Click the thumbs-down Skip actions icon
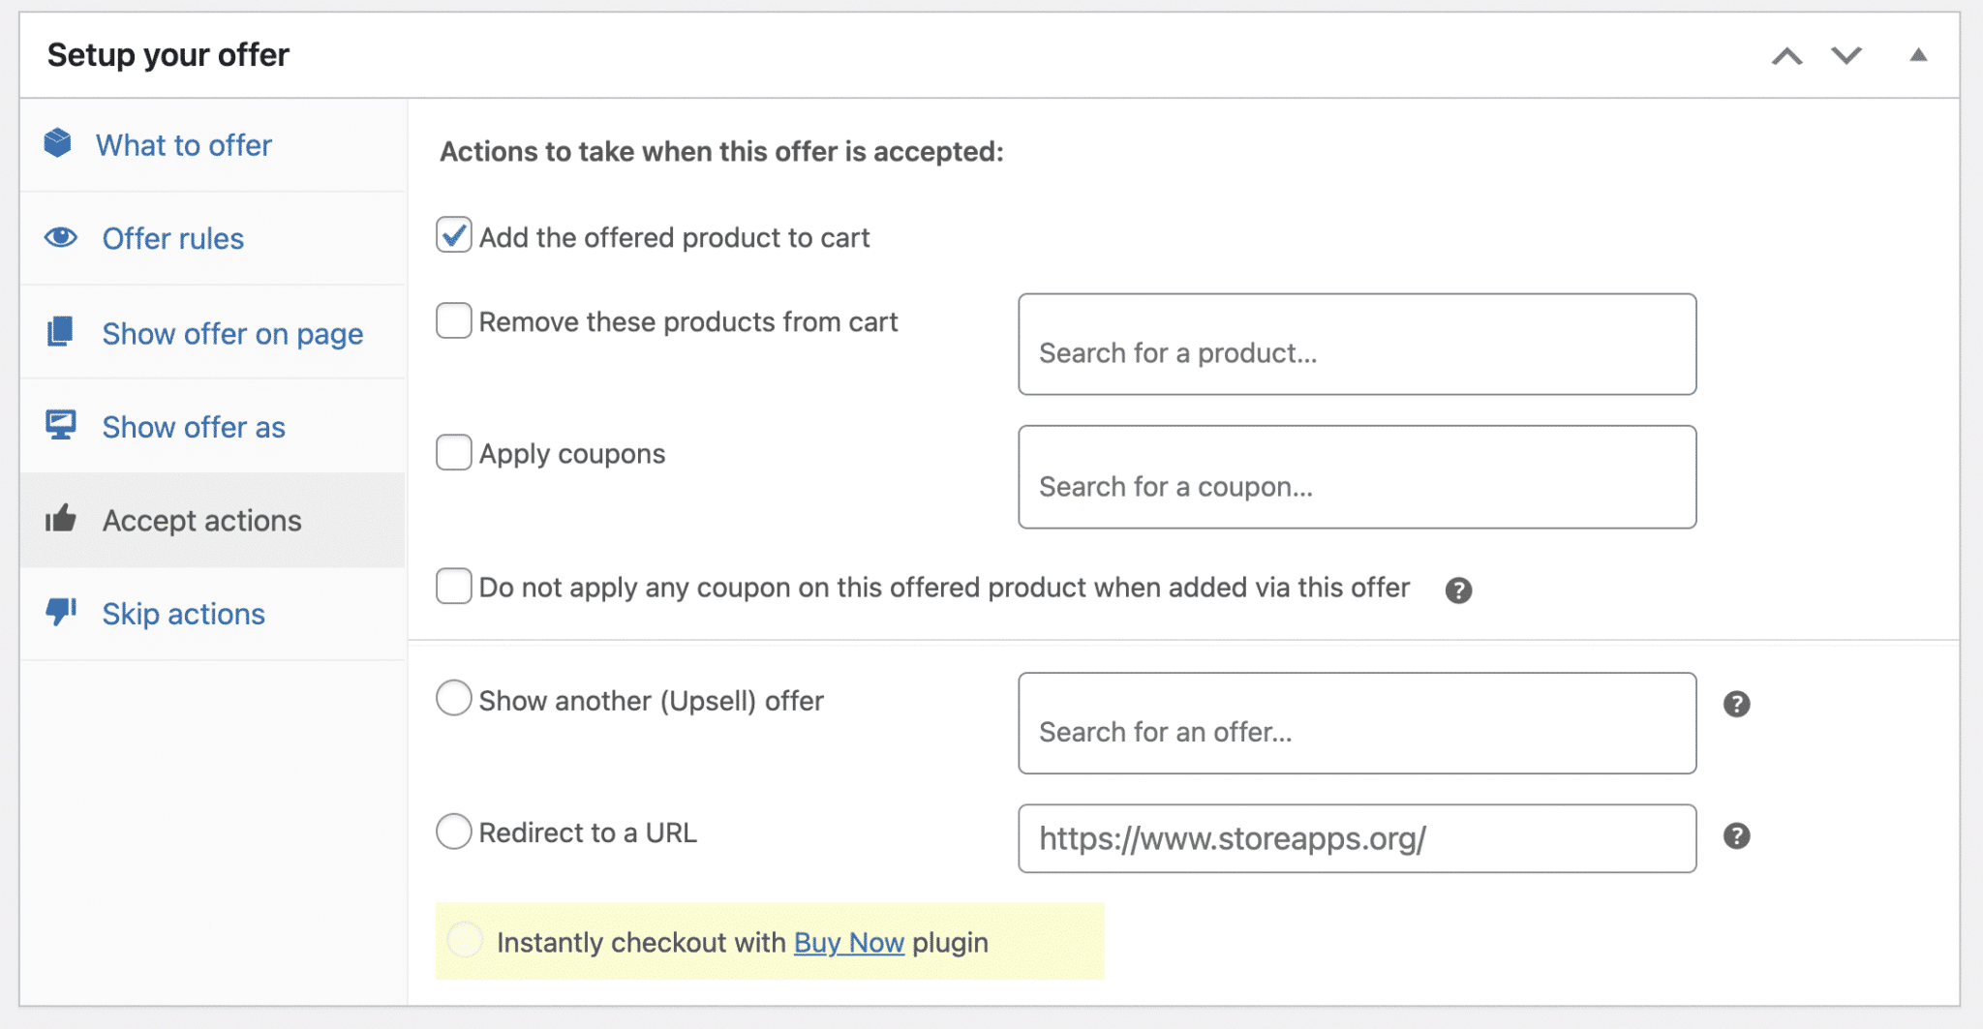The image size is (1983, 1029). coord(60,611)
